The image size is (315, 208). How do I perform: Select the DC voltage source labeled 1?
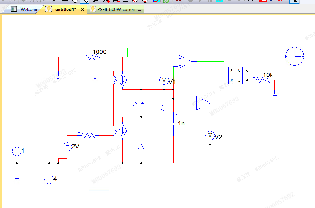coord(17,151)
